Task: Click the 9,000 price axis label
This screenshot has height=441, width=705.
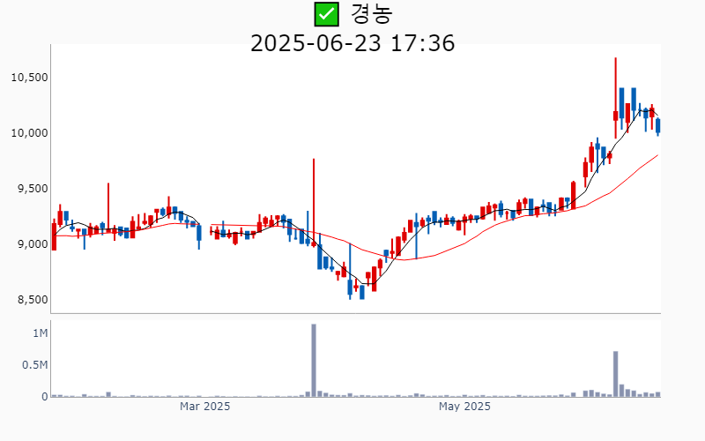Action: pos(33,244)
